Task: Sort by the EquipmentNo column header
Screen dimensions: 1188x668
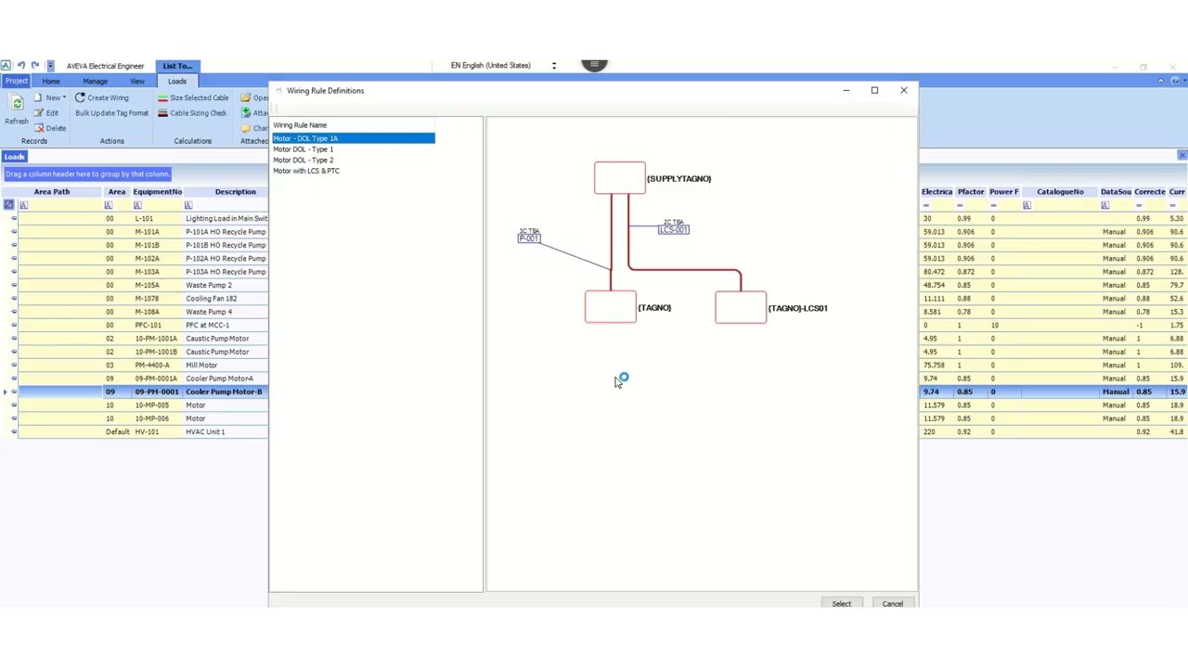Action: point(157,192)
